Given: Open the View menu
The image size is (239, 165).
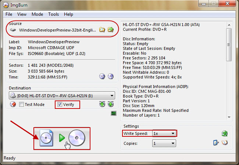Looking at the screenshot, I should 22,14.
